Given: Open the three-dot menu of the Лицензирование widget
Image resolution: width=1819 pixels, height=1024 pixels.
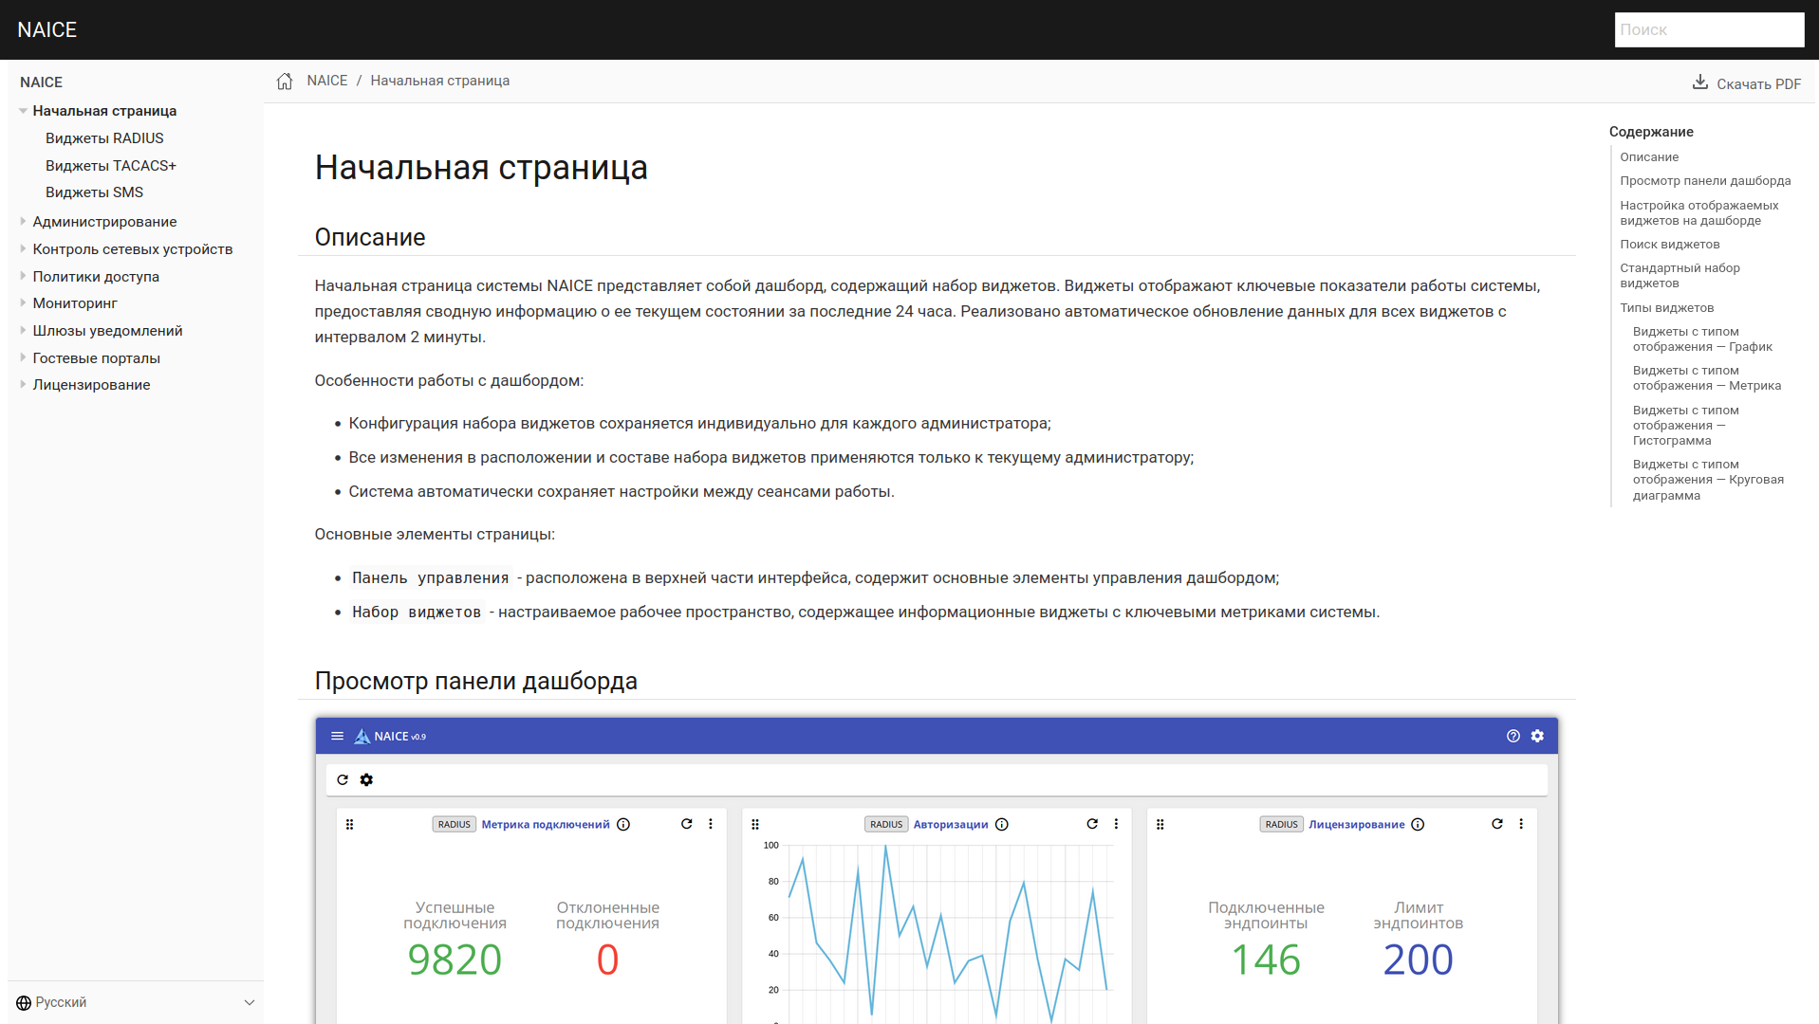Looking at the screenshot, I should point(1521,824).
